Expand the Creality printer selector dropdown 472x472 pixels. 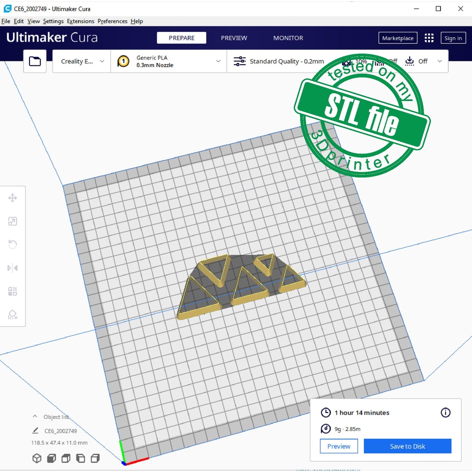[82, 61]
